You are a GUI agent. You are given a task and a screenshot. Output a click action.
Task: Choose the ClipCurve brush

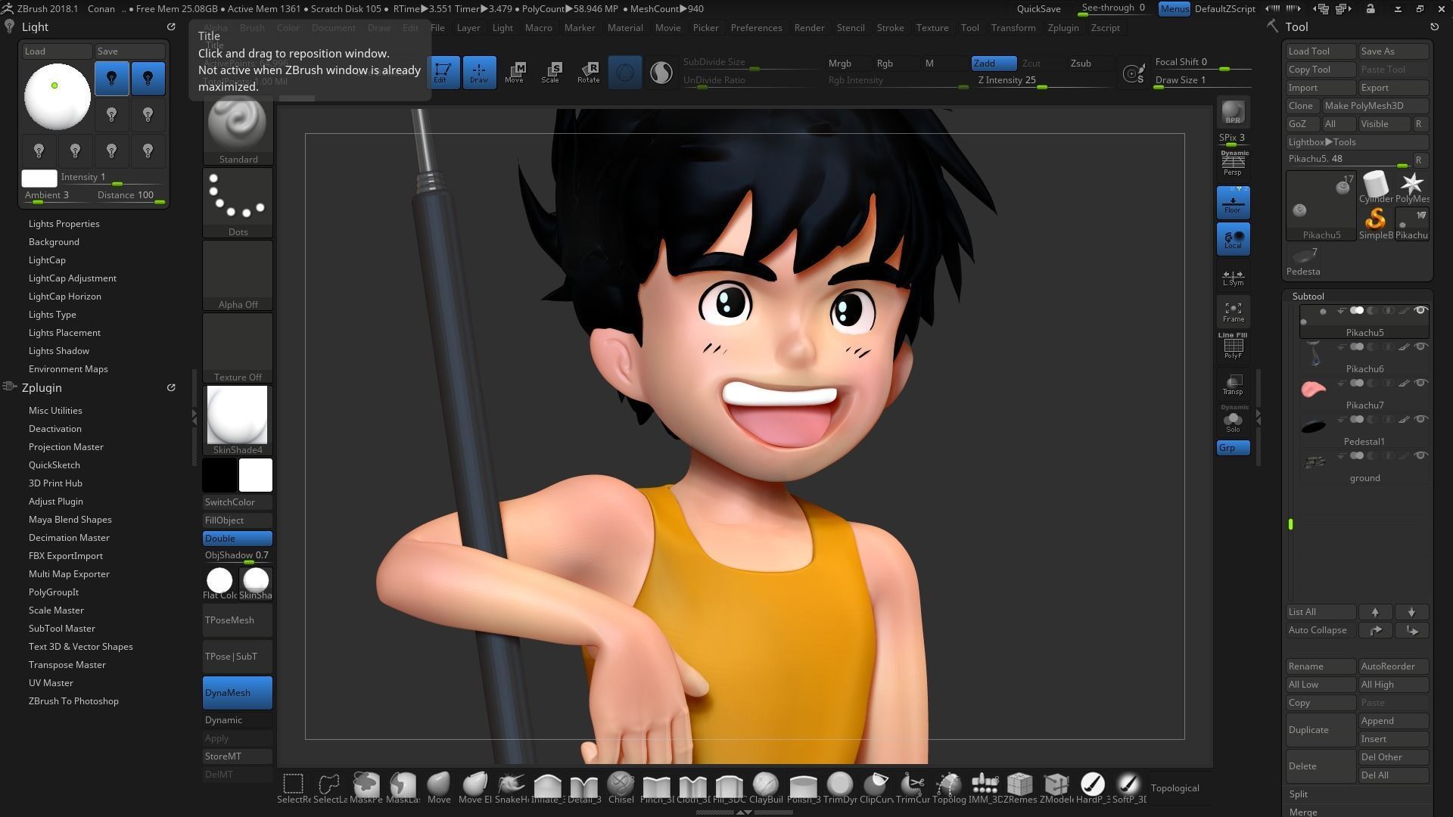pos(876,787)
